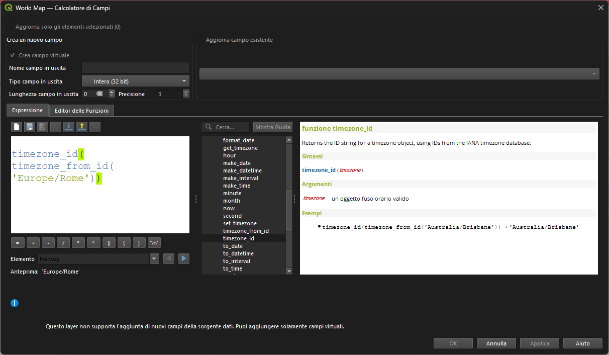Viewport: 609px width, 355px height.
Task: Check Aggiorna solo gli elementi selezionati
Action: pos(10,27)
